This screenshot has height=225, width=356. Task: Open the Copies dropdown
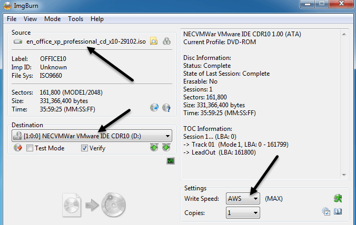(x=243, y=213)
